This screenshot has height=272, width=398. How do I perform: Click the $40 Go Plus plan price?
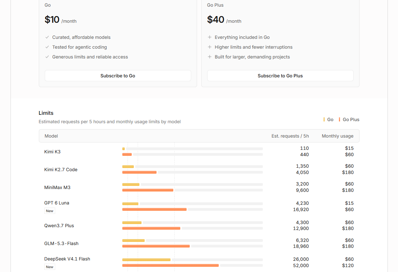tap(216, 20)
